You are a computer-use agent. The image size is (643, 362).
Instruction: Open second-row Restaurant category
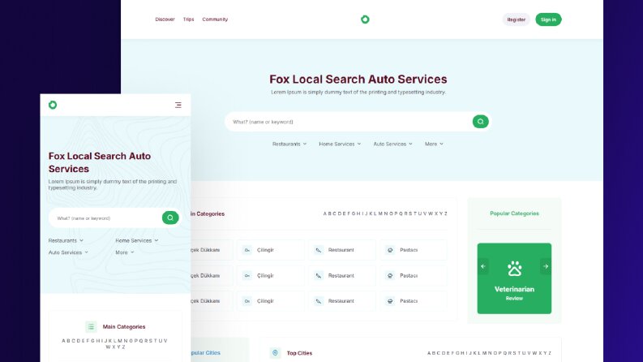(342, 276)
